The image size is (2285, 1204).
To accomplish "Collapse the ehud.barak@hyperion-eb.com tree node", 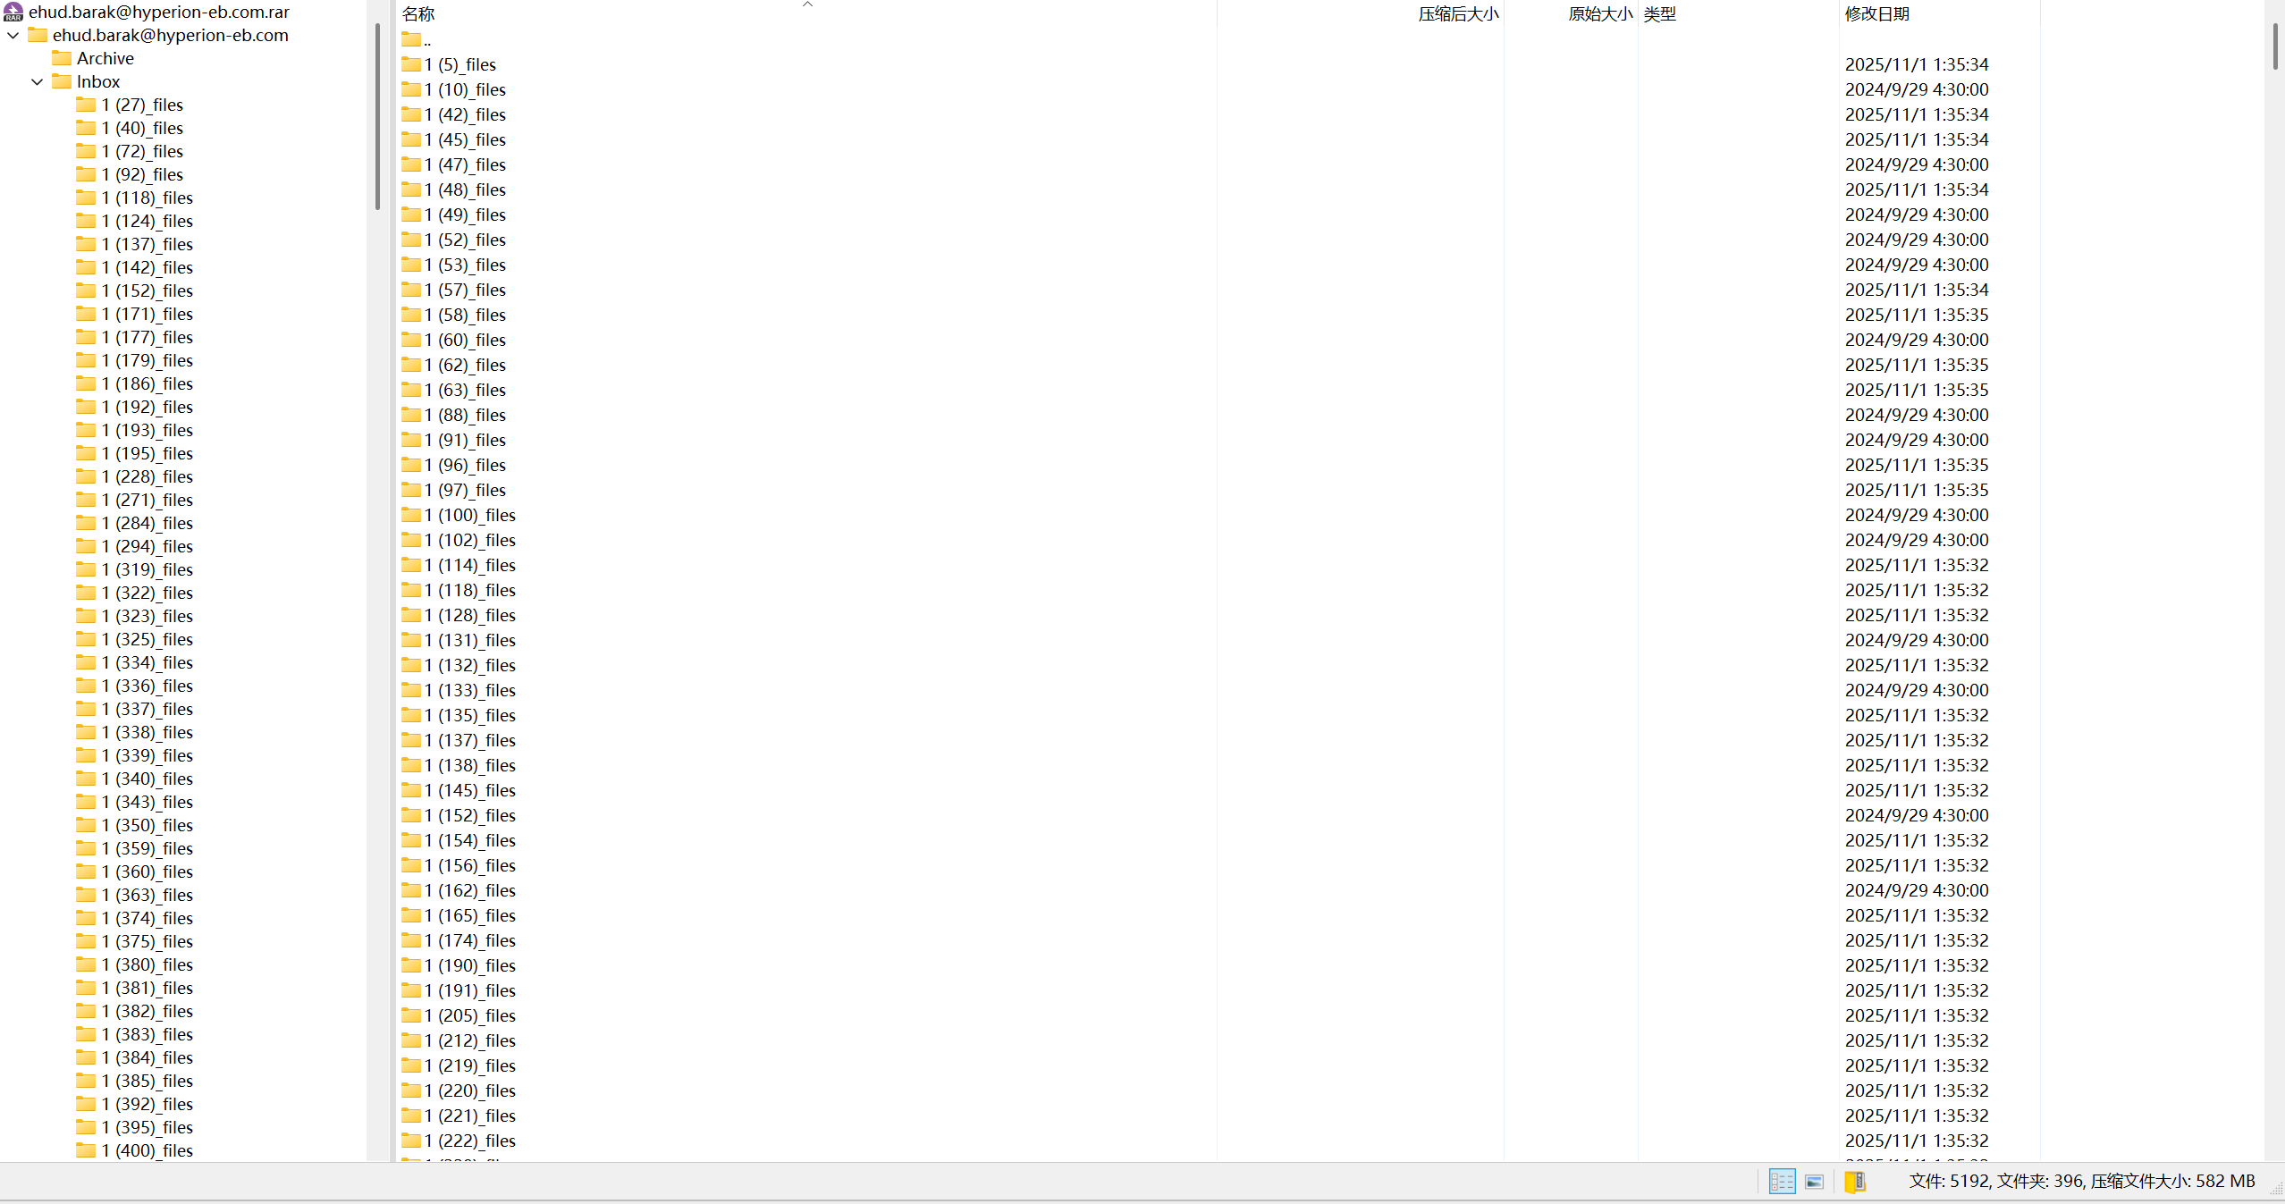I will (x=13, y=35).
